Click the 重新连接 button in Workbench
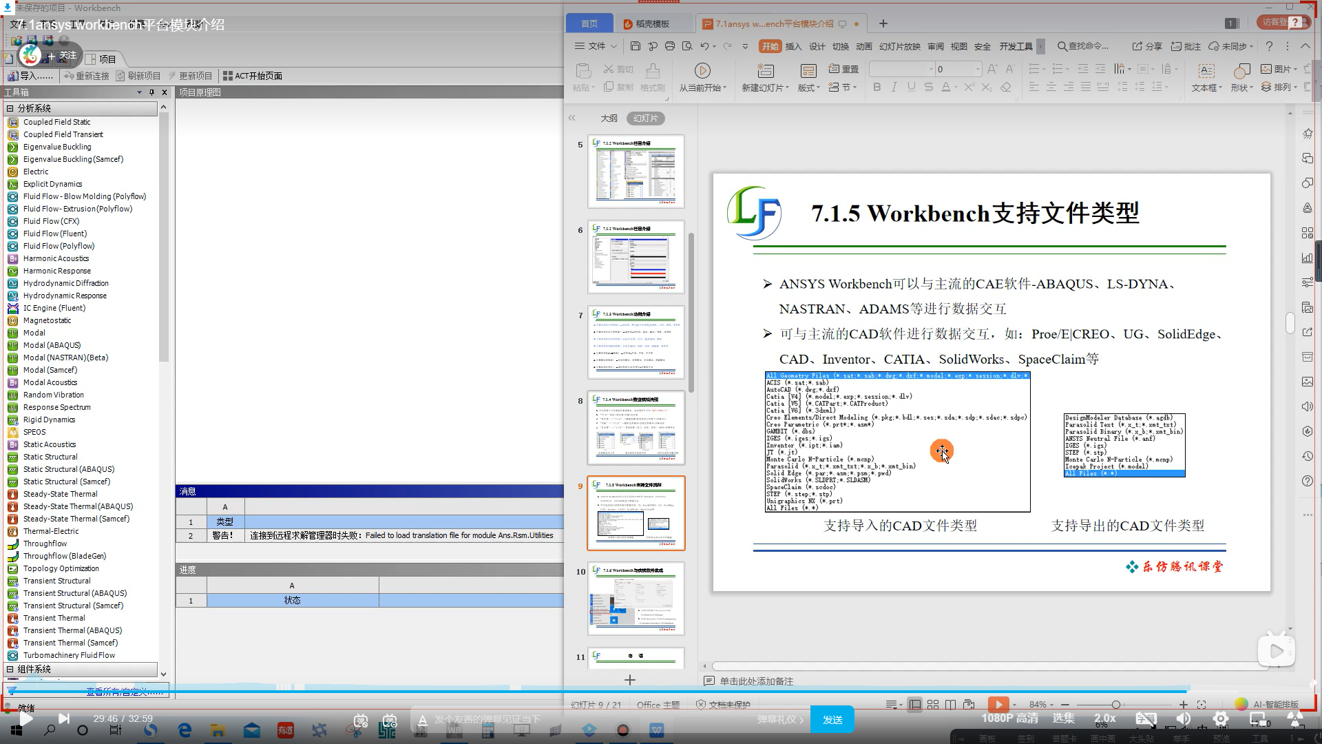Image resolution: width=1322 pixels, height=744 pixels. (x=87, y=76)
